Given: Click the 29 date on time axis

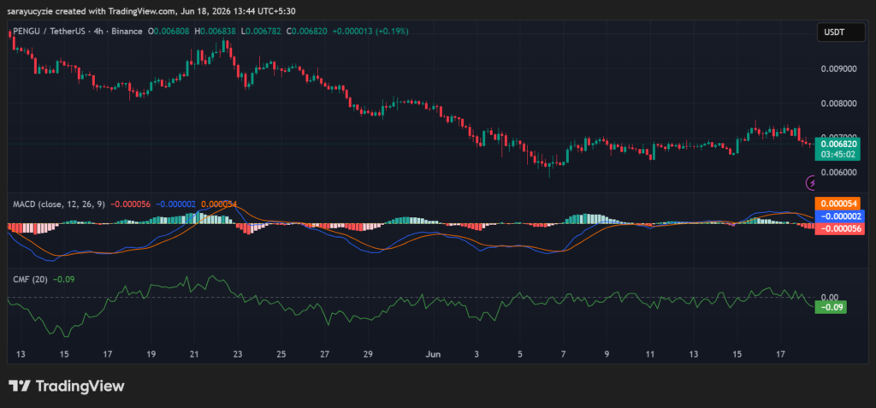Looking at the screenshot, I should coord(368,354).
